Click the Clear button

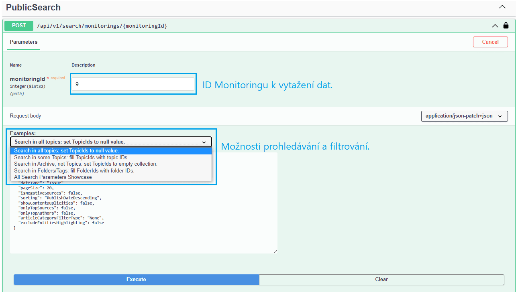click(x=381, y=279)
